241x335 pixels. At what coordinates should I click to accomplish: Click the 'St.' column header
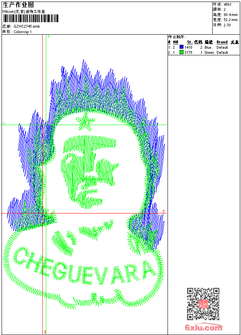[190, 42]
